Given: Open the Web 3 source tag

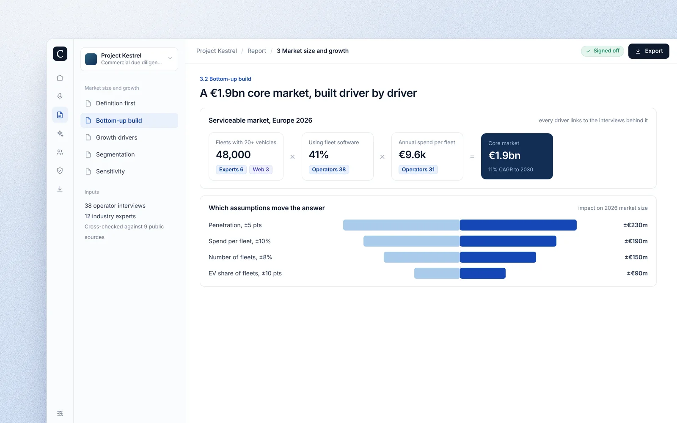Looking at the screenshot, I should click(x=261, y=170).
